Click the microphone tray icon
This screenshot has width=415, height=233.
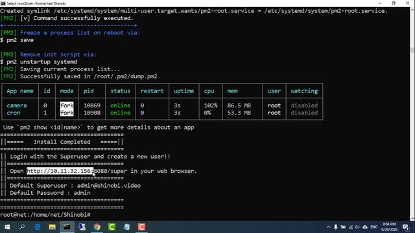coord(336,227)
